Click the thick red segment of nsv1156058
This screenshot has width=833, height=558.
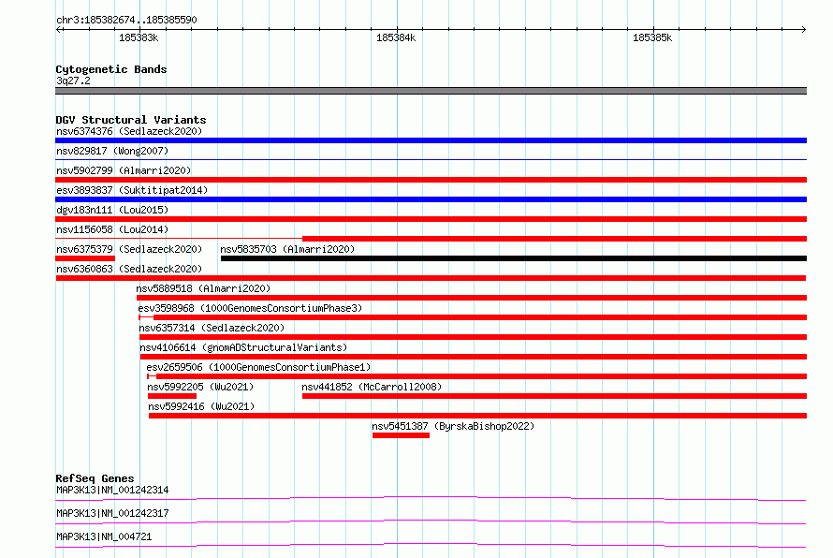click(555, 239)
